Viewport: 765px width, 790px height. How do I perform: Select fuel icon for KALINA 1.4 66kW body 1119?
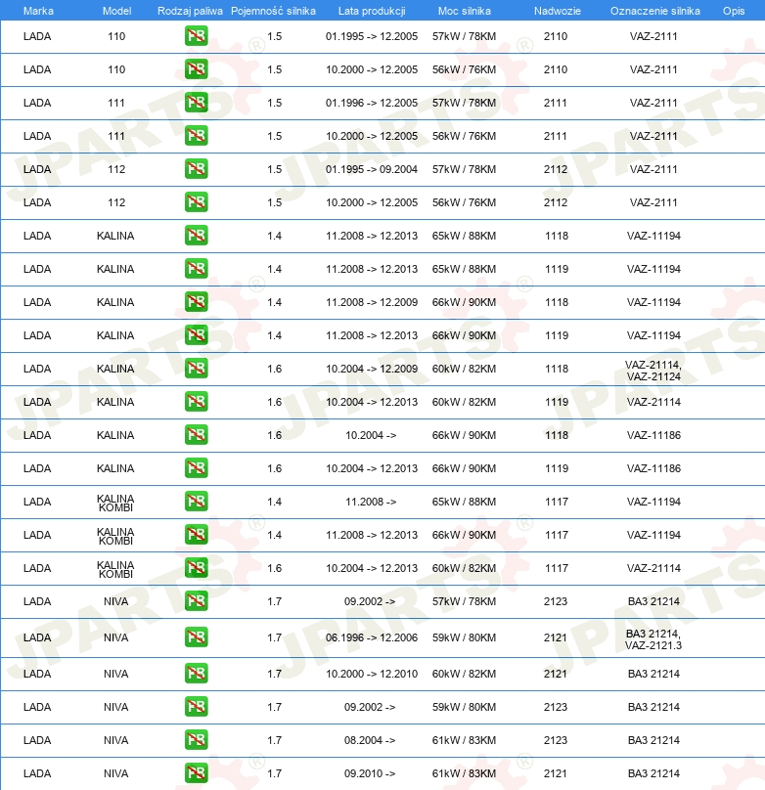point(196,335)
